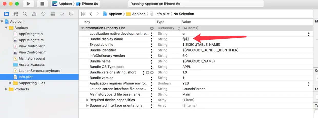Open the Find navigator magnifier icon
This screenshot has width=318, height=118.
(25, 14)
